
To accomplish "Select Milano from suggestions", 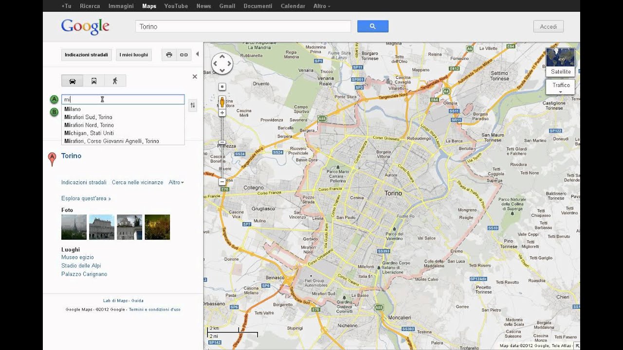I will click(x=123, y=109).
